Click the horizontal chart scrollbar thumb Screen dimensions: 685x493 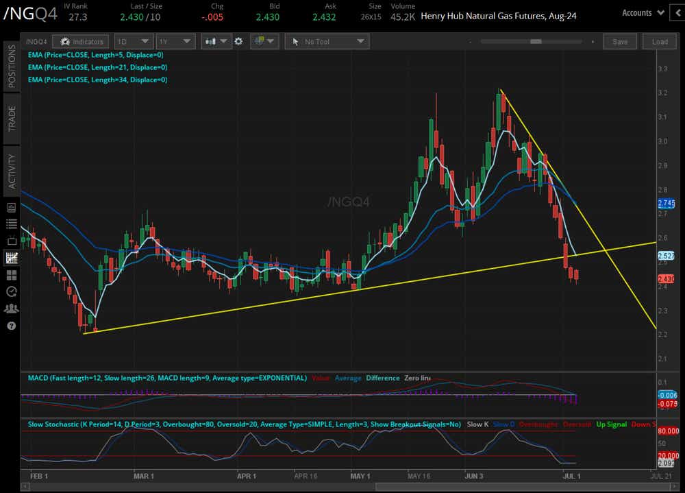523,487
